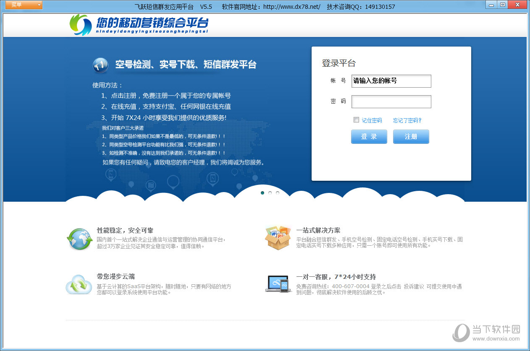Open the 忘记了密码? link
This screenshot has height=351, width=530.
click(407, 120)
